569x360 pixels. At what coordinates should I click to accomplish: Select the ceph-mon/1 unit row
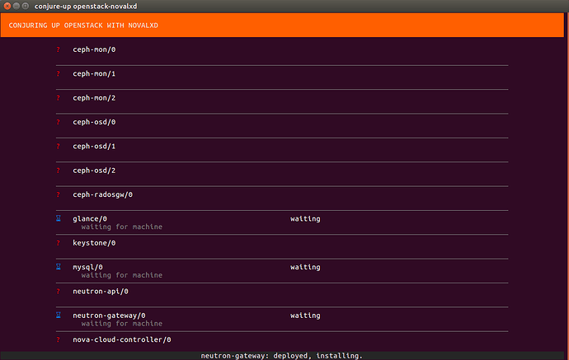tap(282, 77)
